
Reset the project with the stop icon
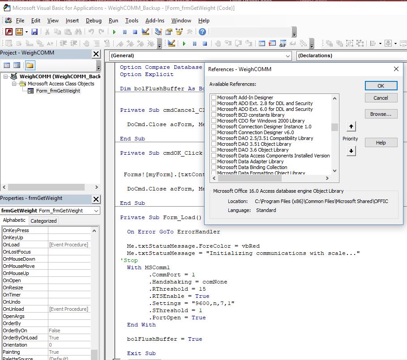(x=134, y=31)
